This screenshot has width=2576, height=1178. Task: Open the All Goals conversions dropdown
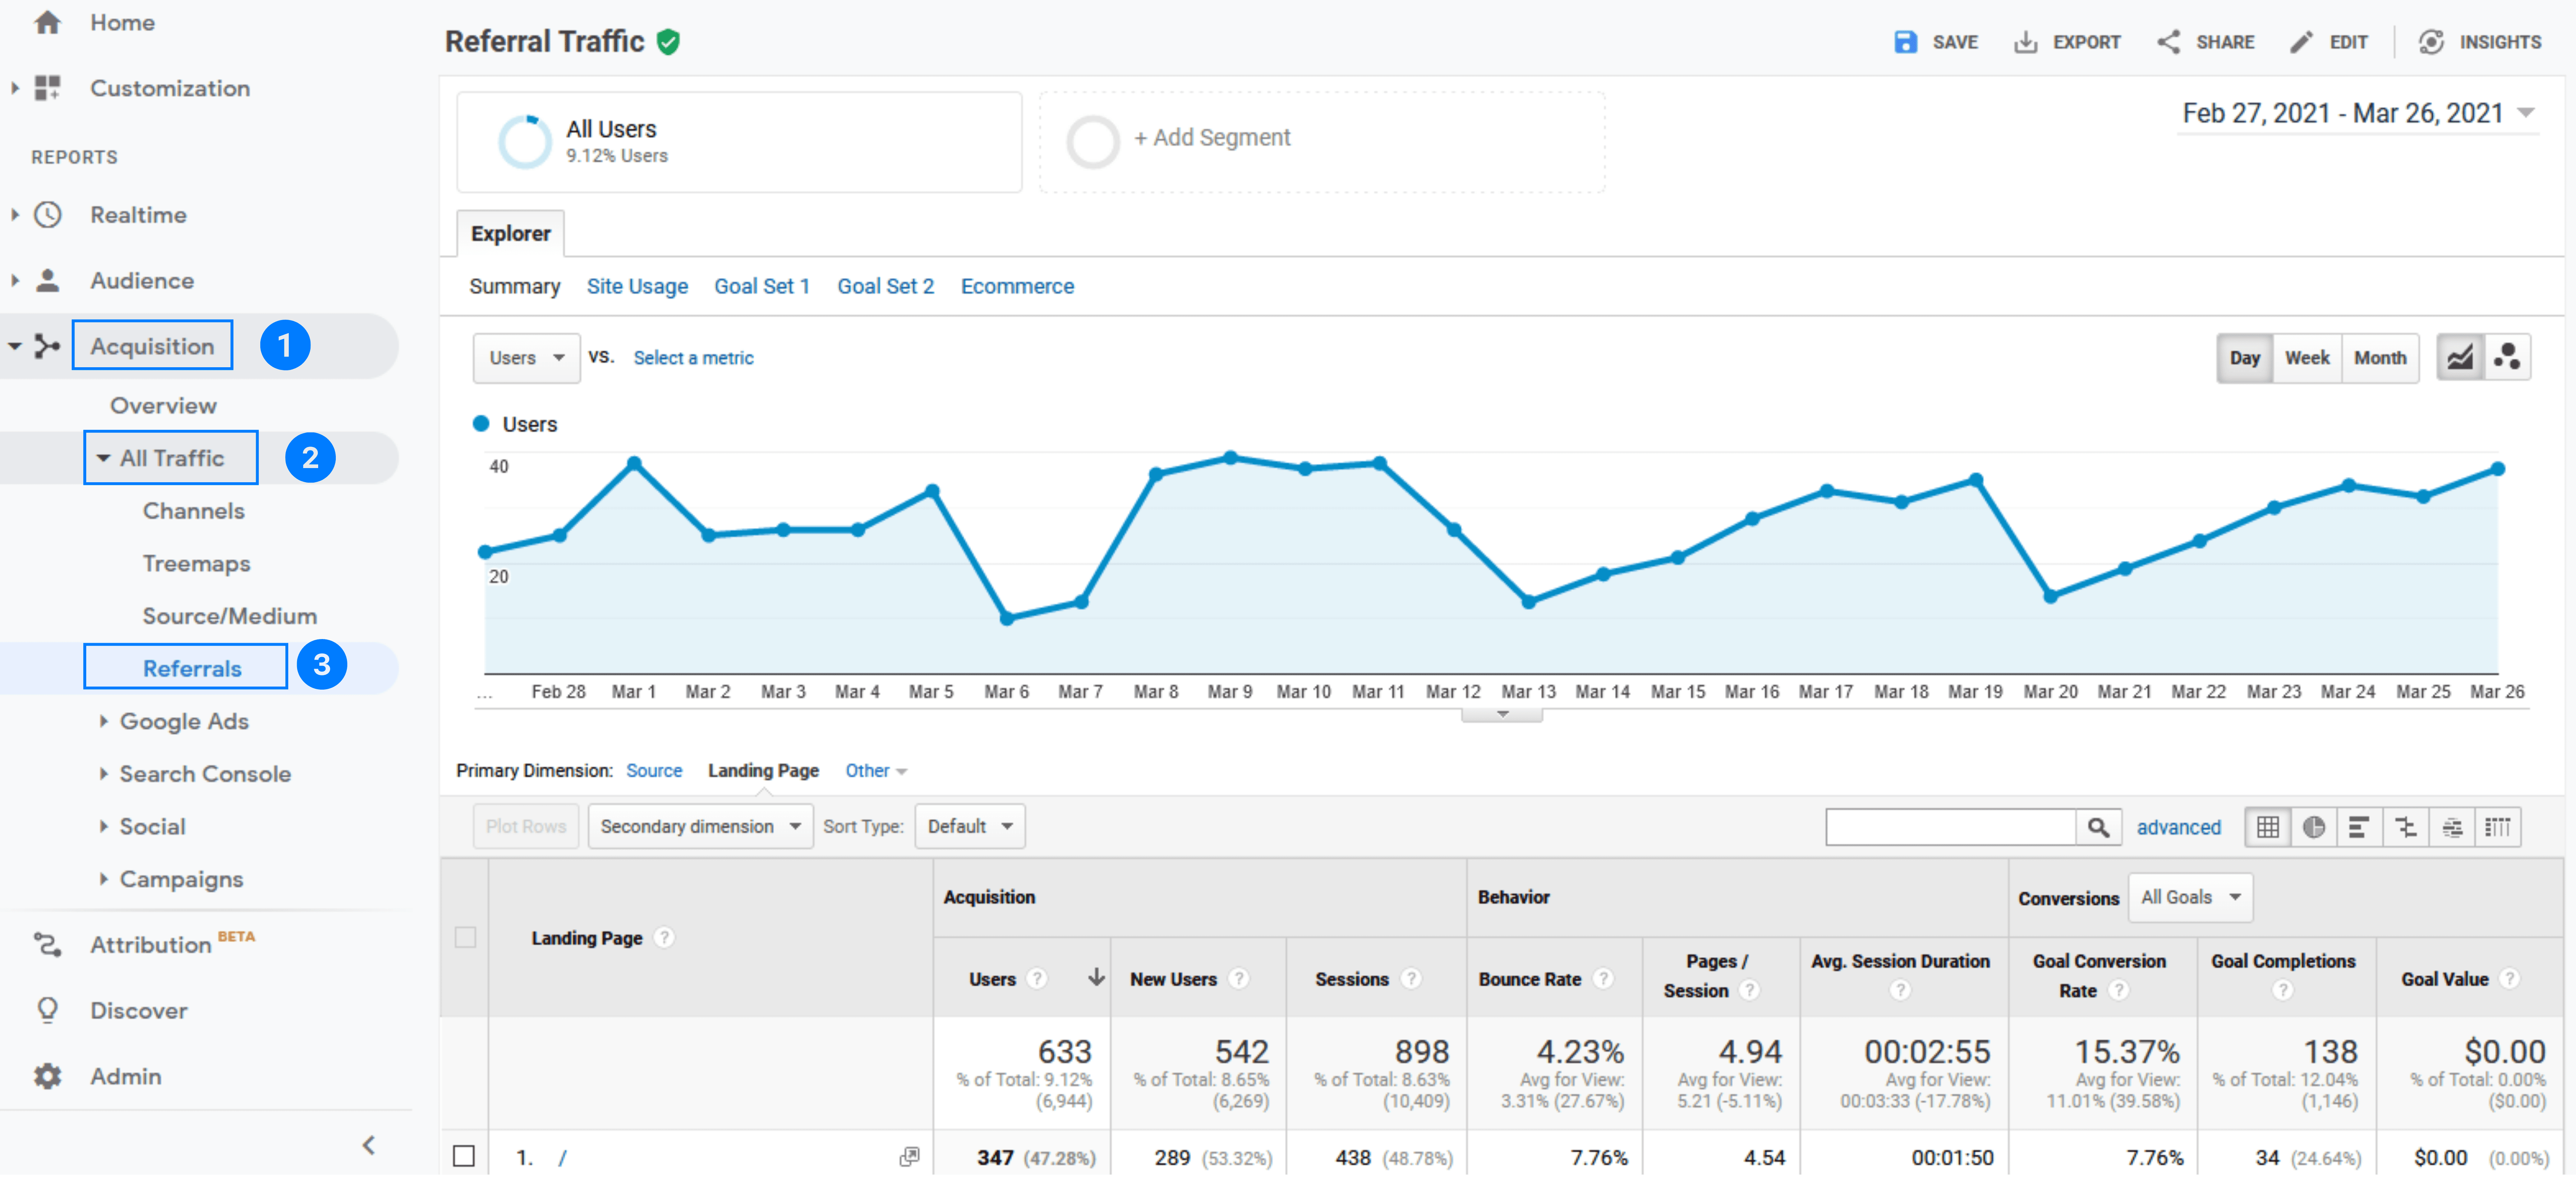(2190, 898)
